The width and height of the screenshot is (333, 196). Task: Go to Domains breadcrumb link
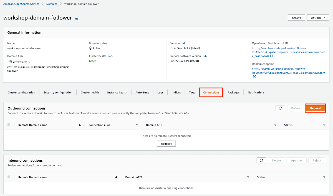[52, 4]
